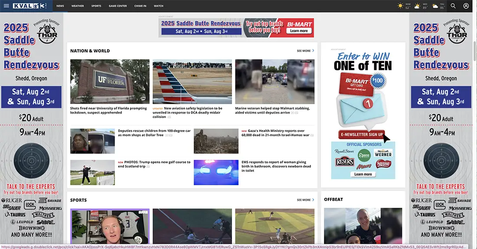Click Learn more in top banner ad
Image resolution: width=477 pixels, height=249 pixels.
[299, 31]
